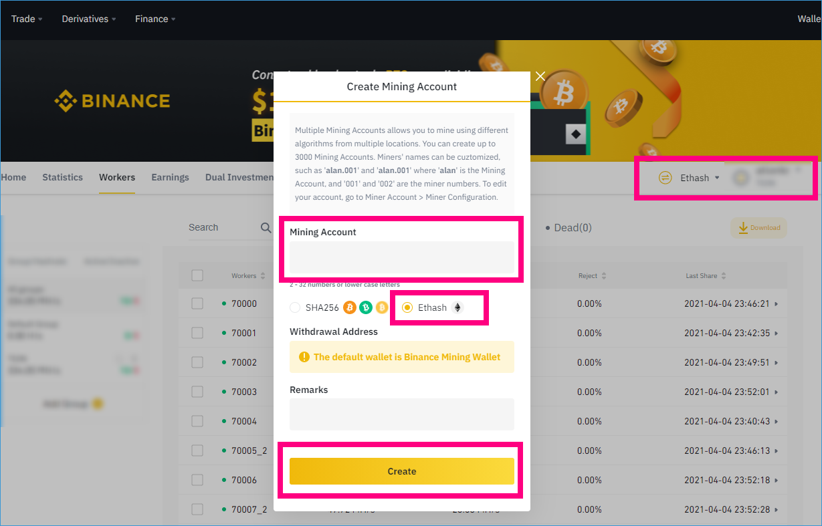The height and width of the screenshot is (526, 822).
Task: Click worker name 70006
Action: 244,480
